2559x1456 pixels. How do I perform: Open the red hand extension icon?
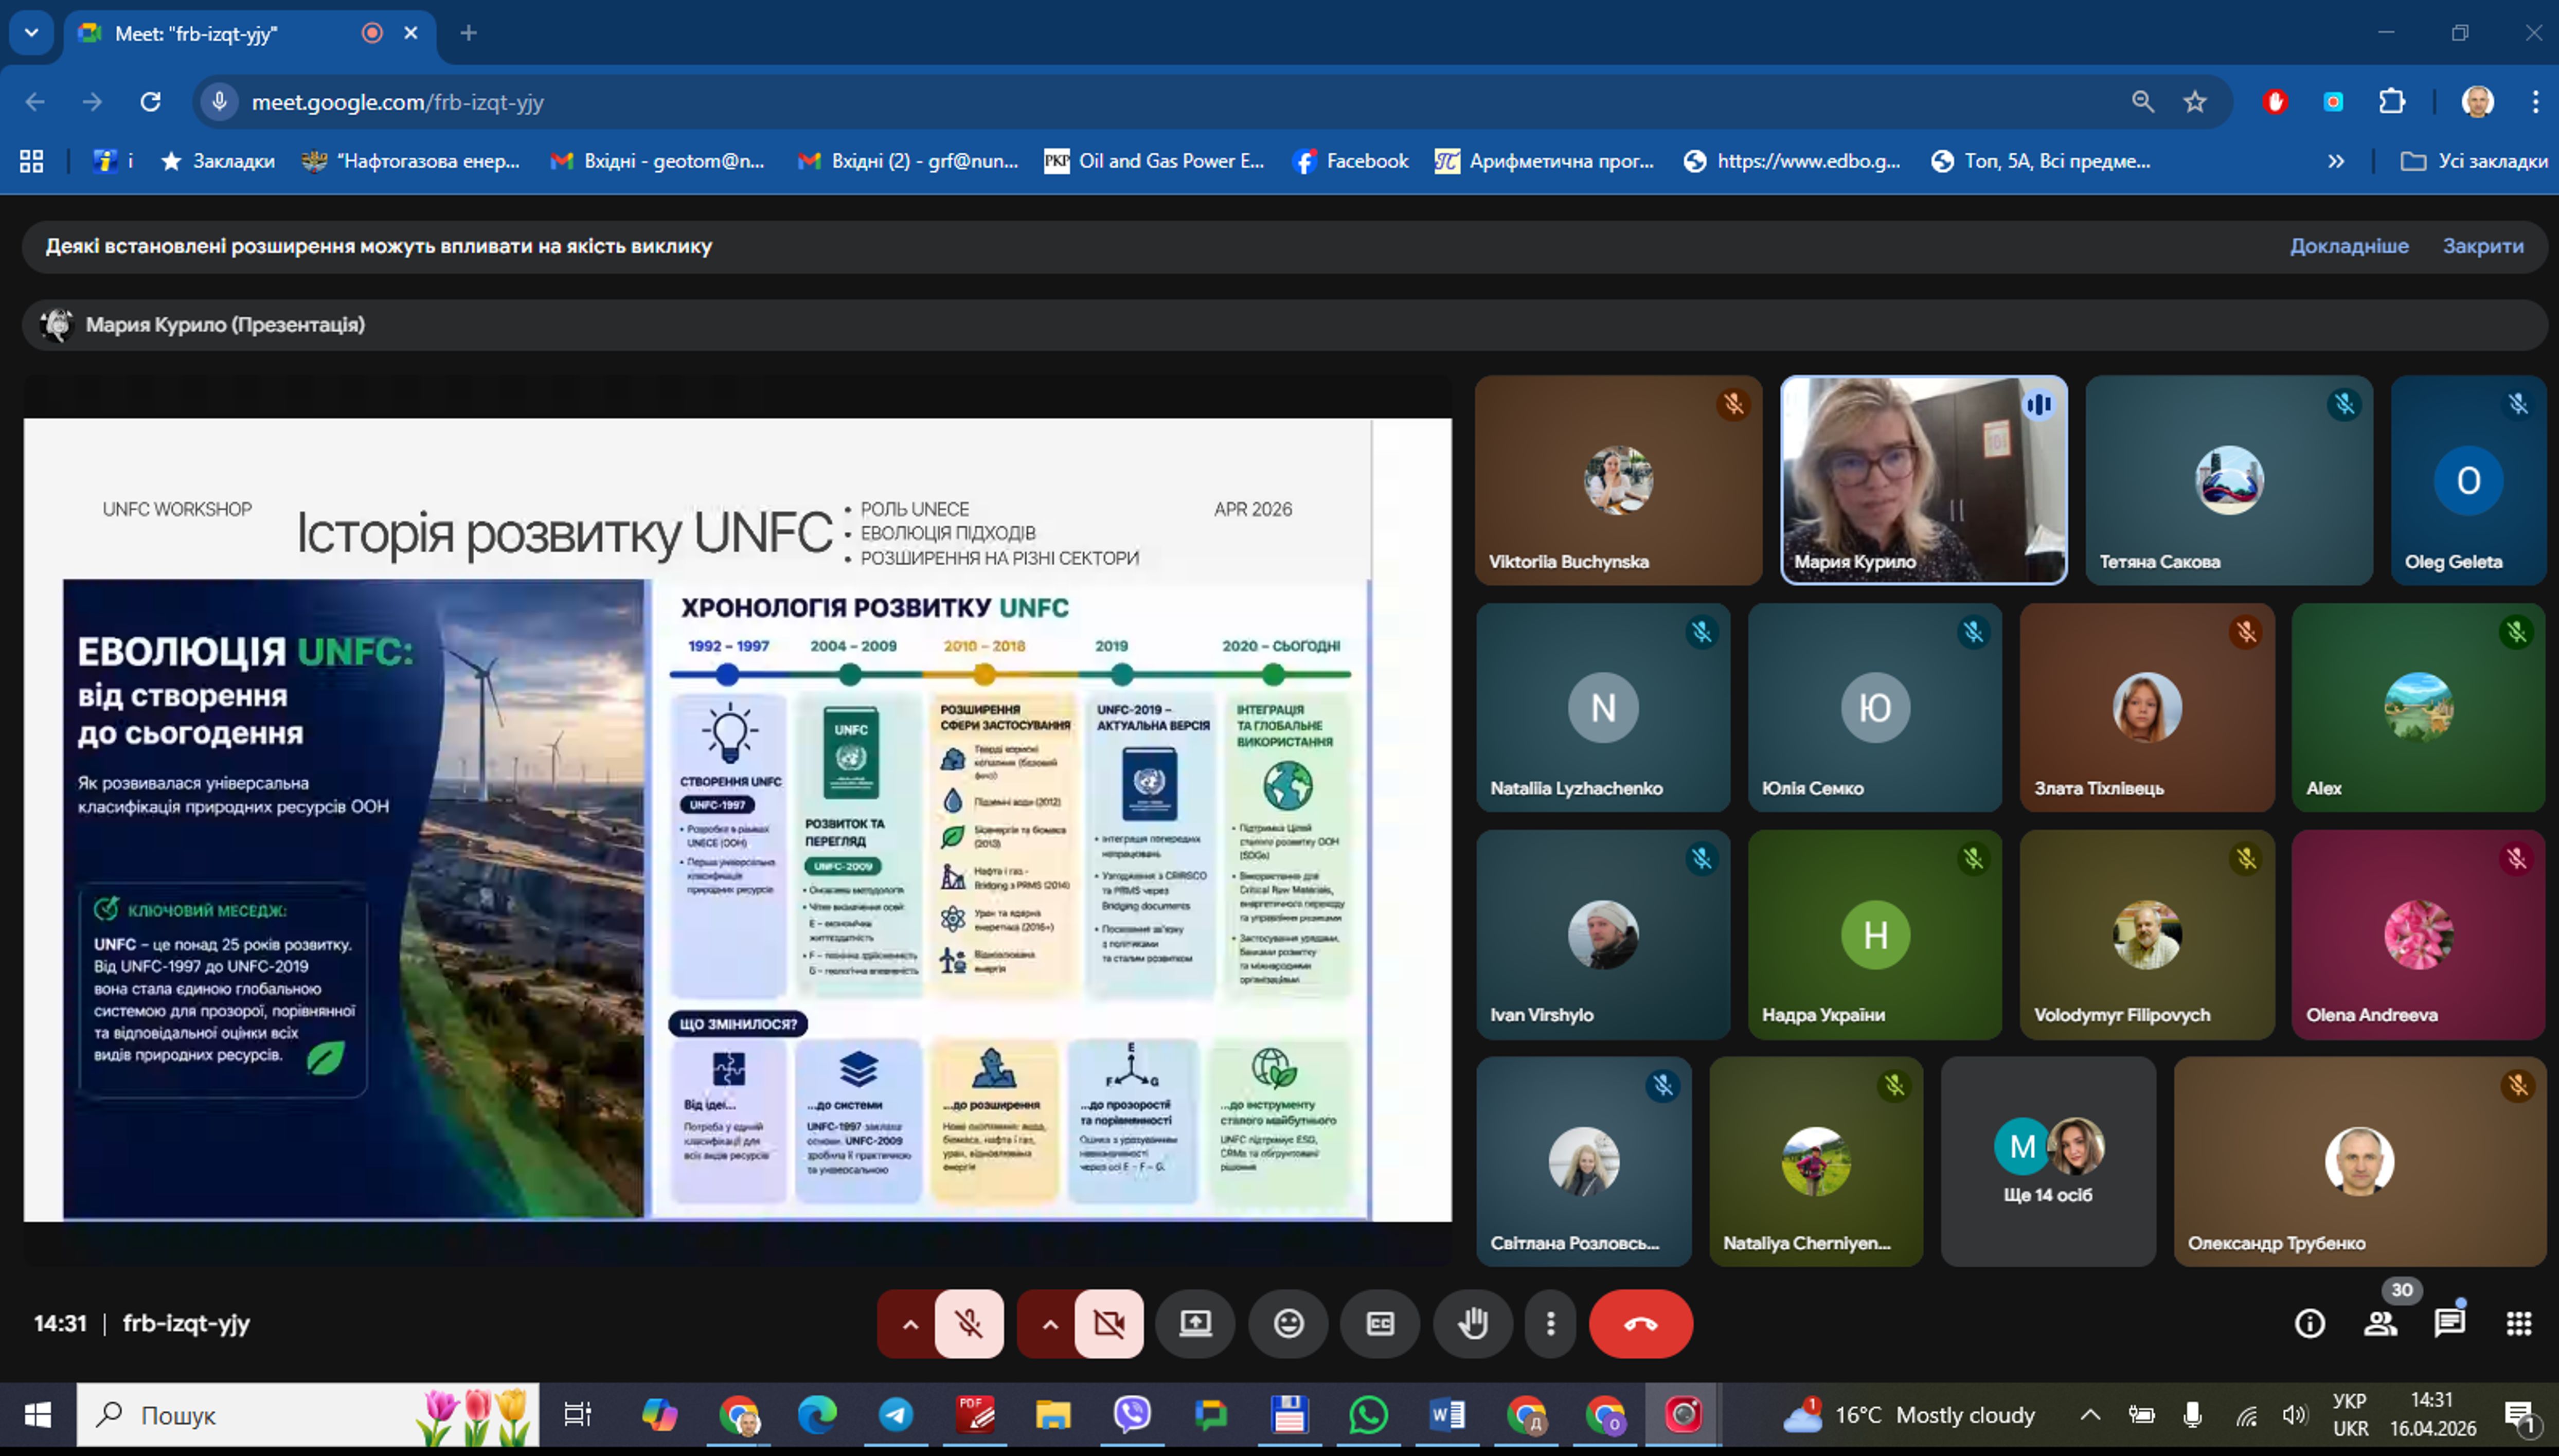(x=2275, y=102)
